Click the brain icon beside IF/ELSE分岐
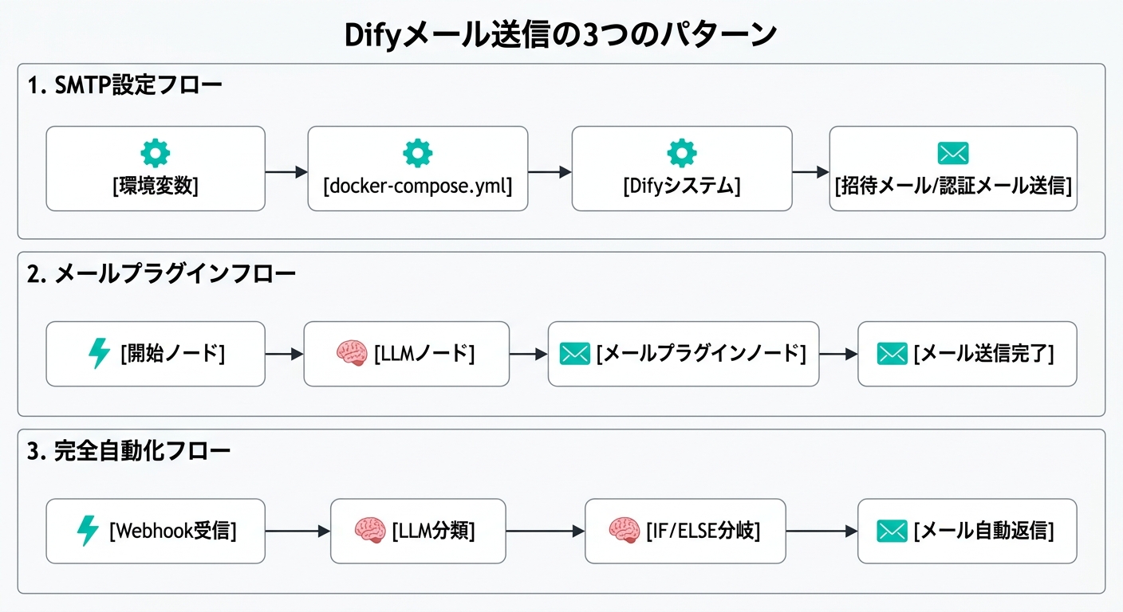The image size is (1123, 612). (x=625, y=531)
